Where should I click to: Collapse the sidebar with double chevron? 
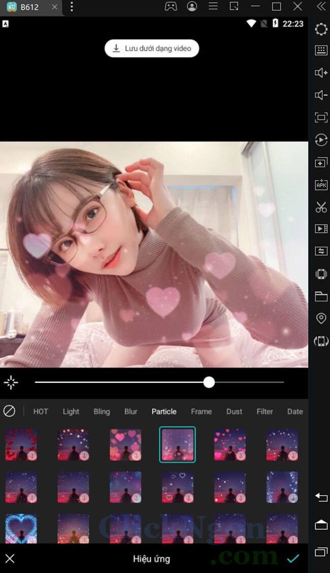(321, 7)
